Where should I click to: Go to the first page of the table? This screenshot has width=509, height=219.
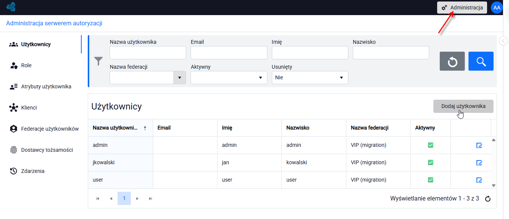point(98,199)
